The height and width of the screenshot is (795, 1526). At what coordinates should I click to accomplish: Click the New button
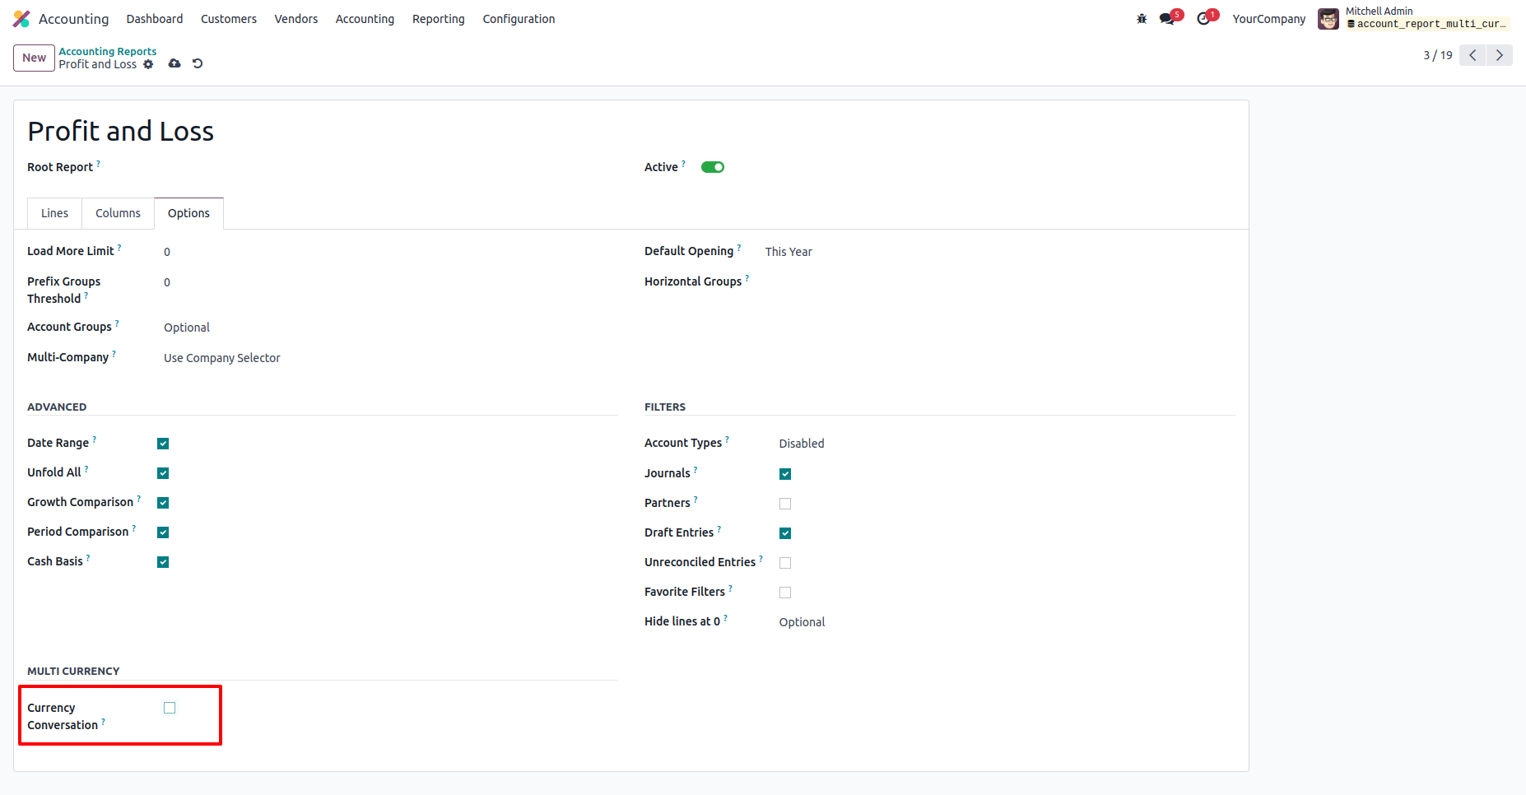35,58
